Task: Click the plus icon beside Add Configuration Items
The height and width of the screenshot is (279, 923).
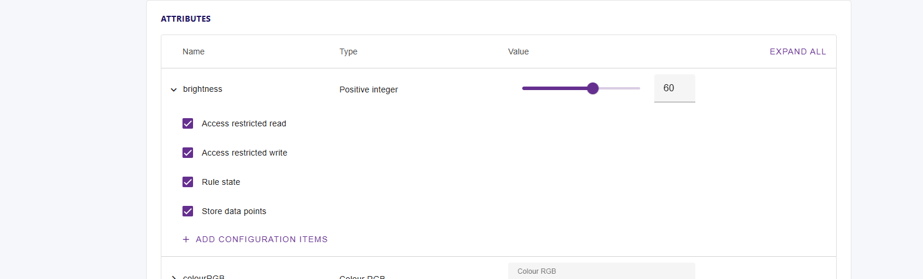Action: click(186, 239)
